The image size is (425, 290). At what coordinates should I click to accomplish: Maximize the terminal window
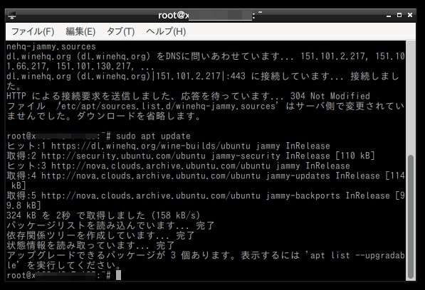click(399, 15)
